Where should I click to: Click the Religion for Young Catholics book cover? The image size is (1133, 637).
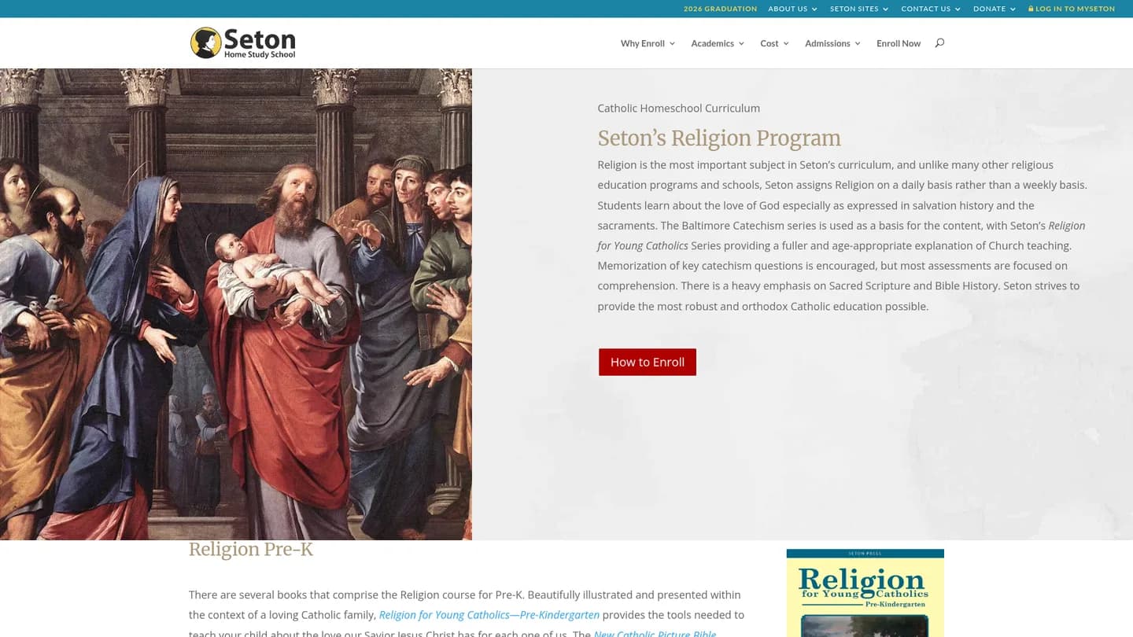[x=865, y=593]
